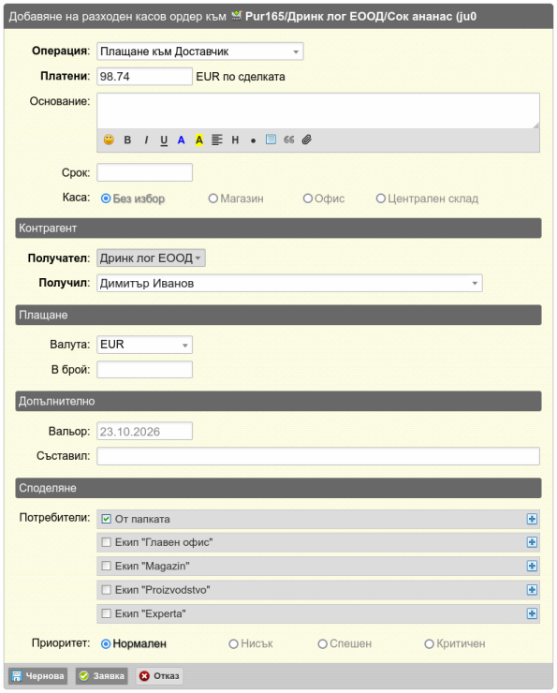
Task: Open the Валута EUR dropdown
Action: [x=144, y=345]
